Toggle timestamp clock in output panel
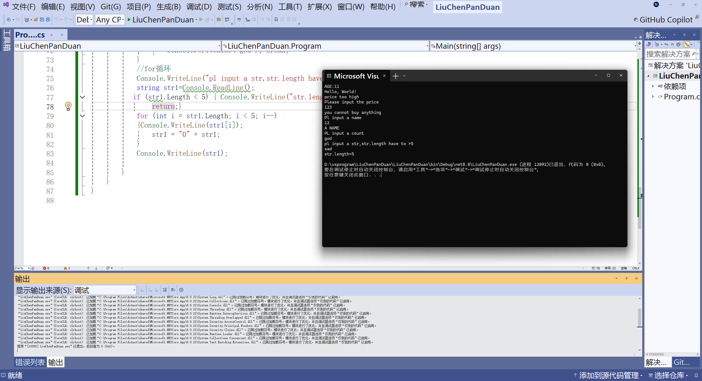702x381 pixels. [181, 290]
